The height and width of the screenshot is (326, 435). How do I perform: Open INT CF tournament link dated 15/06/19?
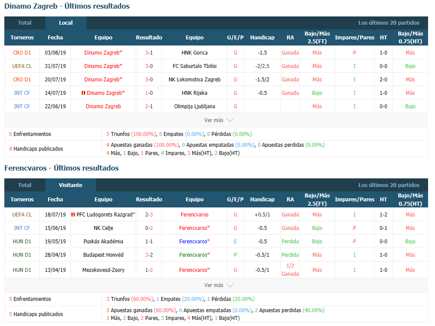coord(22,228)
